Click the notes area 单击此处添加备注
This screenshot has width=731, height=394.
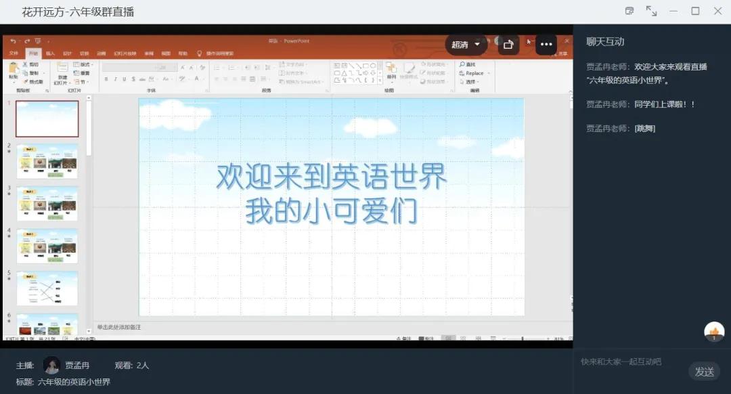[119, 328]
